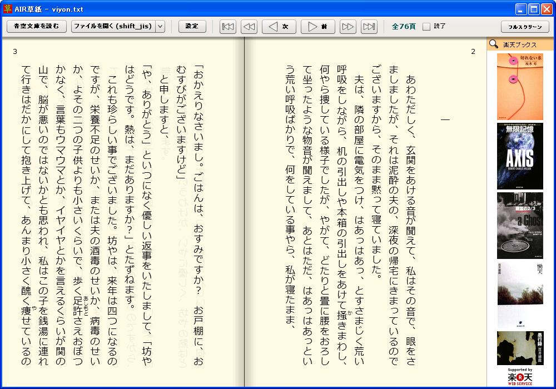Click the fast-forward double arrow icon

(348, 26)
